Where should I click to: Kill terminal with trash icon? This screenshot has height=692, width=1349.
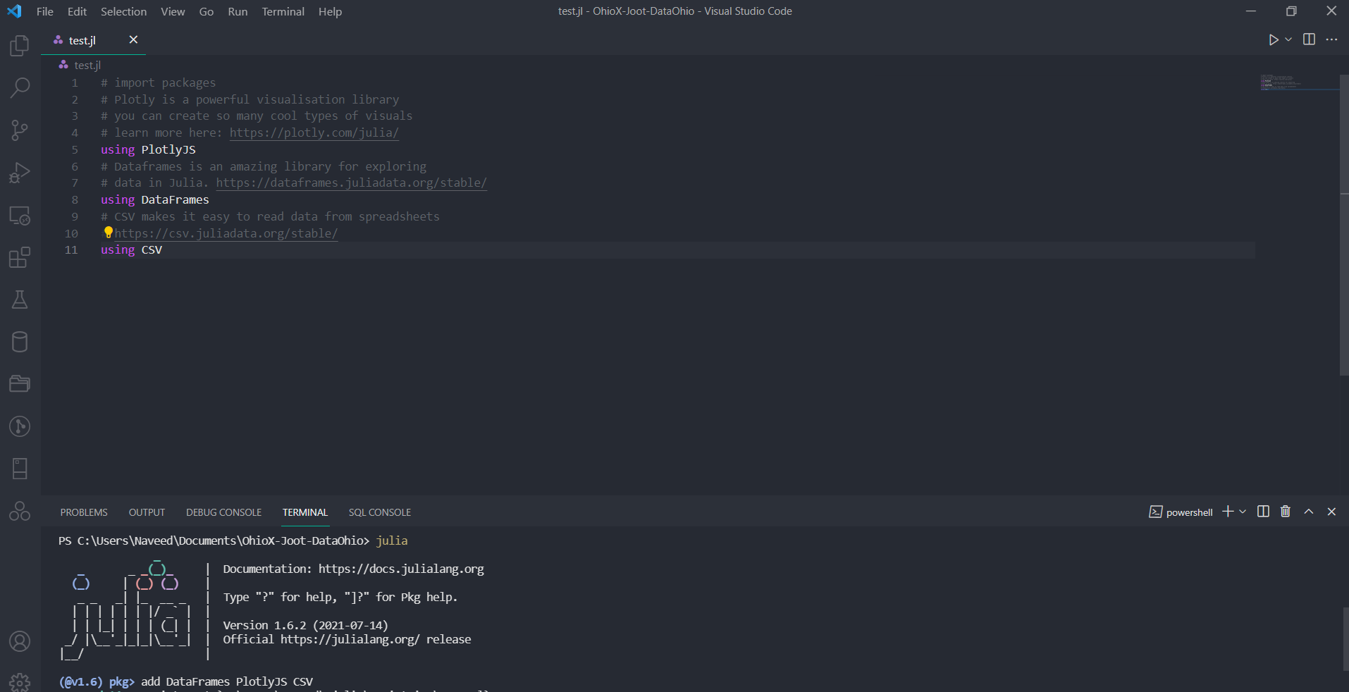tap(1286, 512)
